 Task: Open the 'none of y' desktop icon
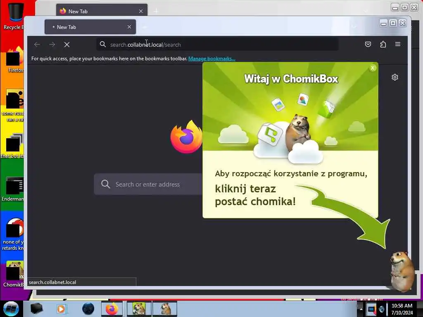point(13,234)
